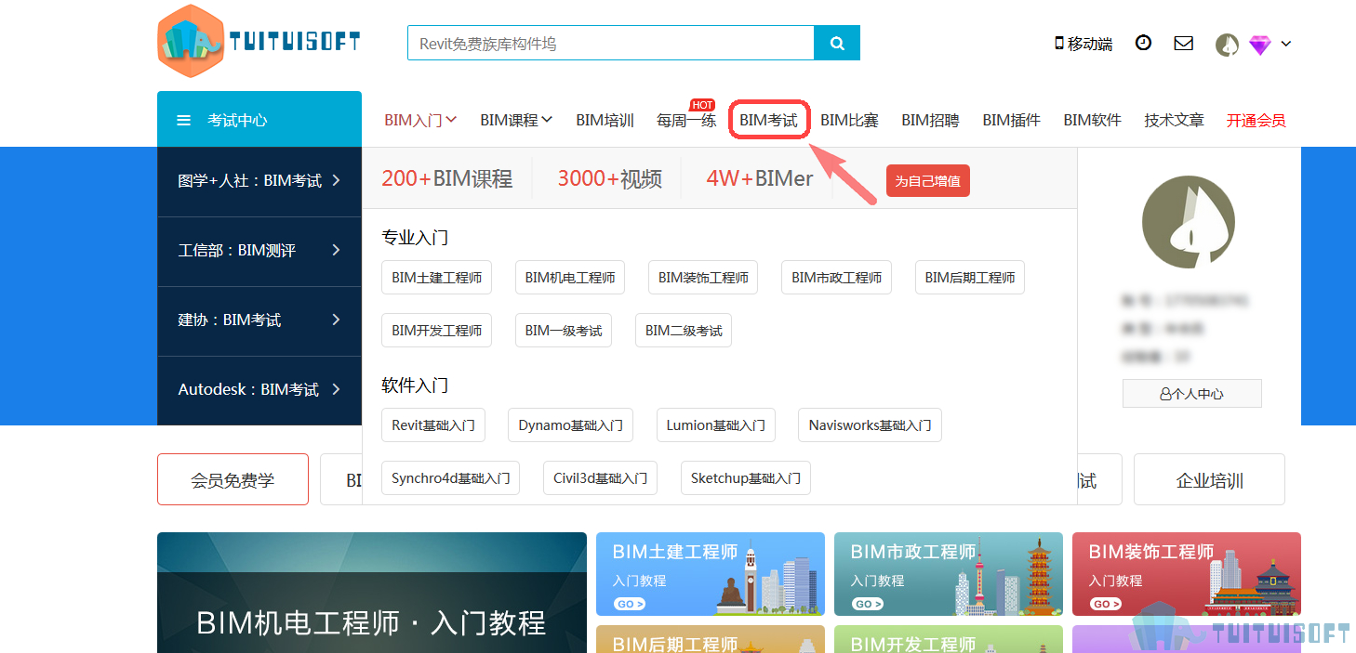
Task: Expand Autodesk：BIM考试 sidebar item
Action: pyautogui.click(x=259, y=390)
